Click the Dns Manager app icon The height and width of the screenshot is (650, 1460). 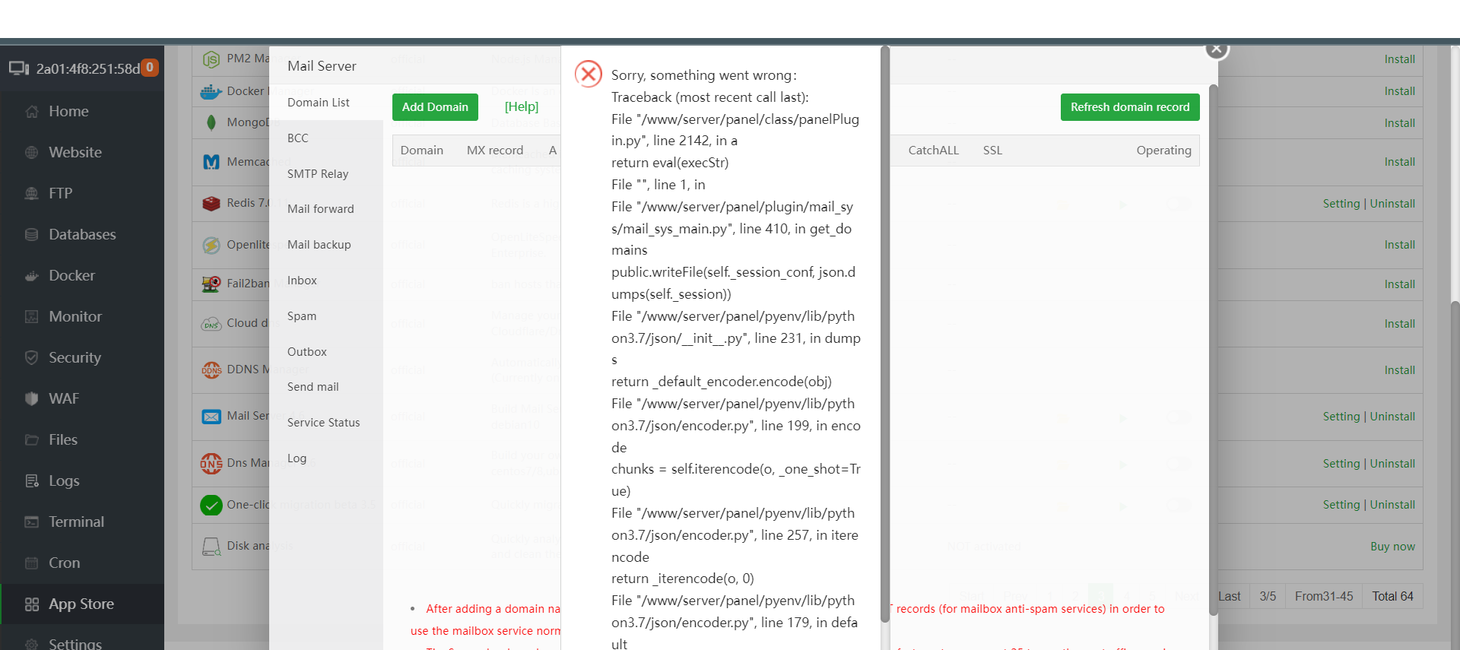coord(211,463)
